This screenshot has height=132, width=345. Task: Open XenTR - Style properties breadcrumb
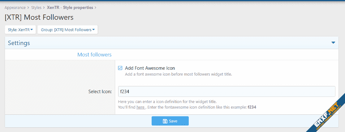pos(70,7)
